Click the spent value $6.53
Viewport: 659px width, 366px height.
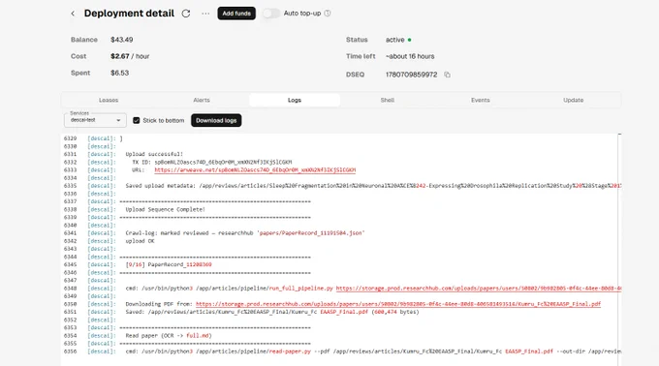[120, 73]
